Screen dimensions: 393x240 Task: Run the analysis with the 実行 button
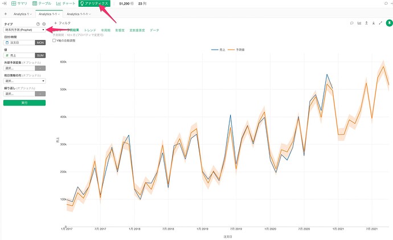tap(24, 103)
